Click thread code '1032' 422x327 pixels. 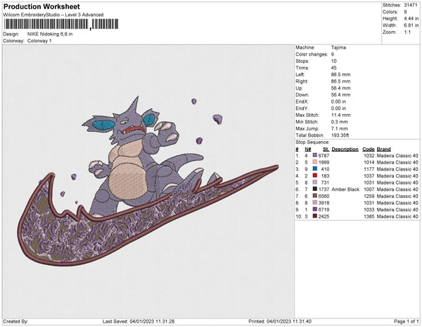pos(369,156)
